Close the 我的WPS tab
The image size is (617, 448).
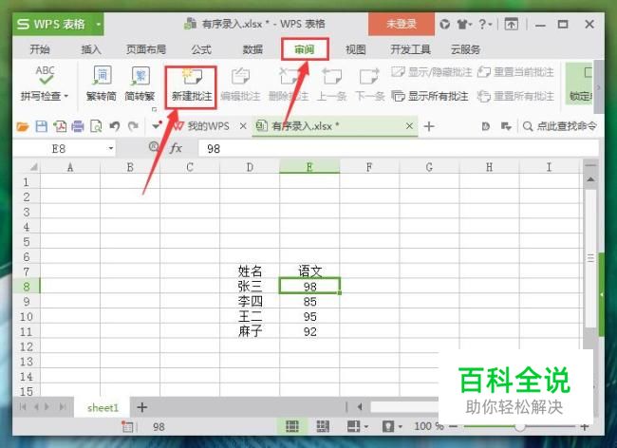[243, 126]
